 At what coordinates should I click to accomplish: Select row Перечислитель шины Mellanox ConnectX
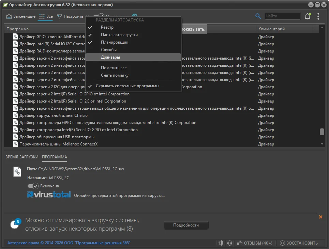[162, 144]
